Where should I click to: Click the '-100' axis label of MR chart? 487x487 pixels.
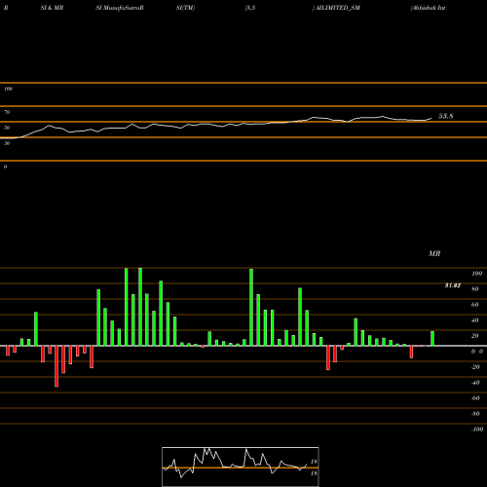tap(477, 430)
